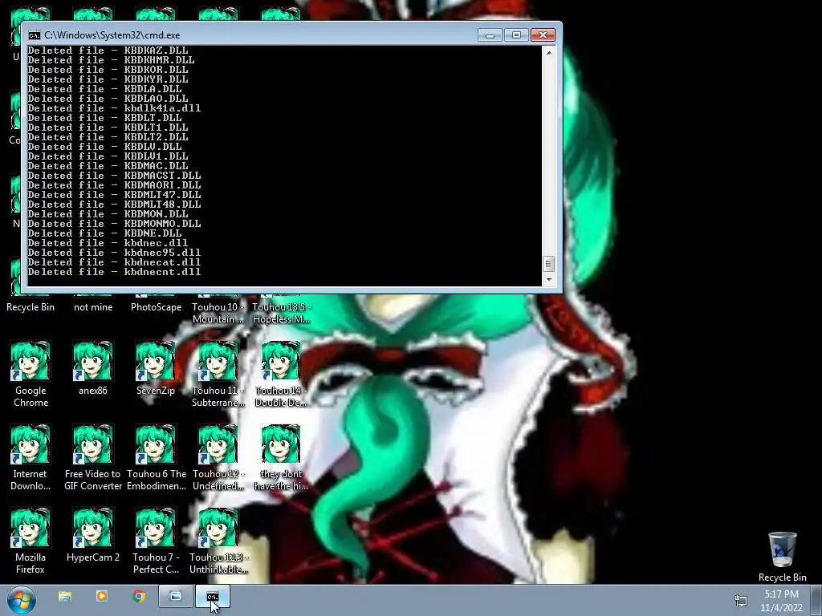Open the Windows Start menu orb
The height and width of the screenshot is (616, 822).
[x=21, y=600]
